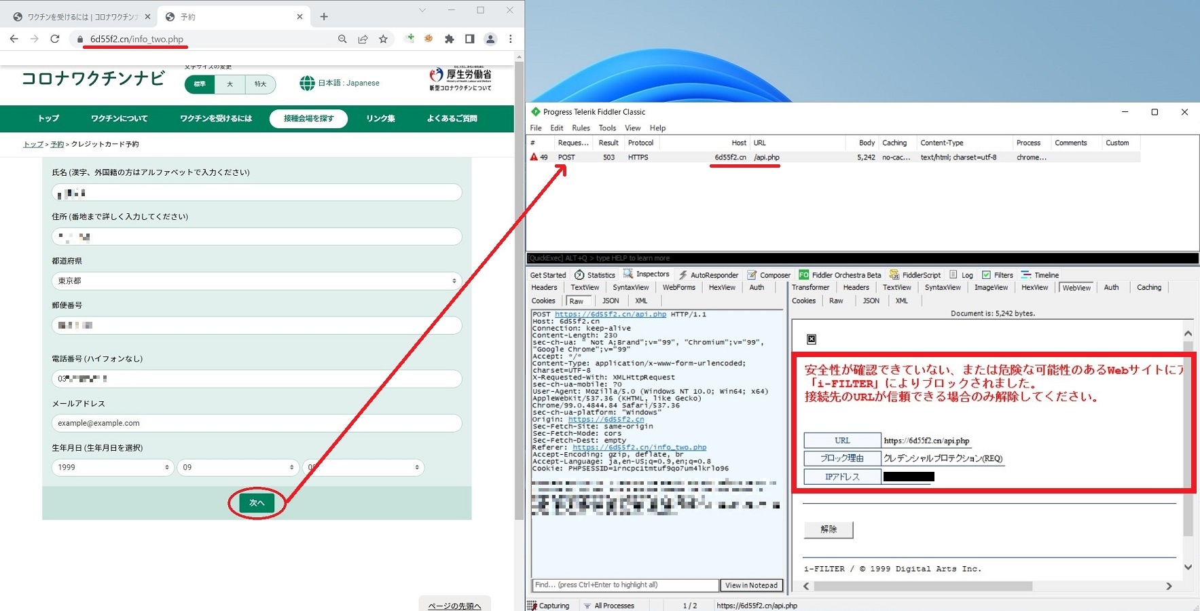Open the Tools menu in Fiddler
The height and width of the screenshot is (611, 1200).
click(x=607, y=128)
